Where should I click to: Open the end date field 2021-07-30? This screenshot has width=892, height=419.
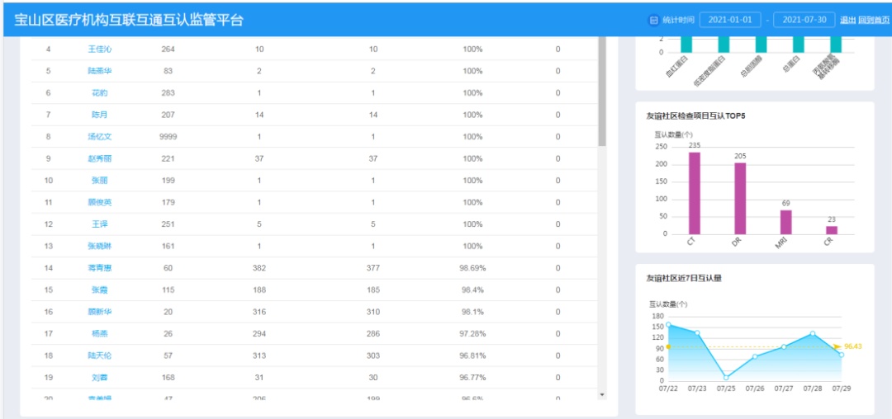click(804, 20)
